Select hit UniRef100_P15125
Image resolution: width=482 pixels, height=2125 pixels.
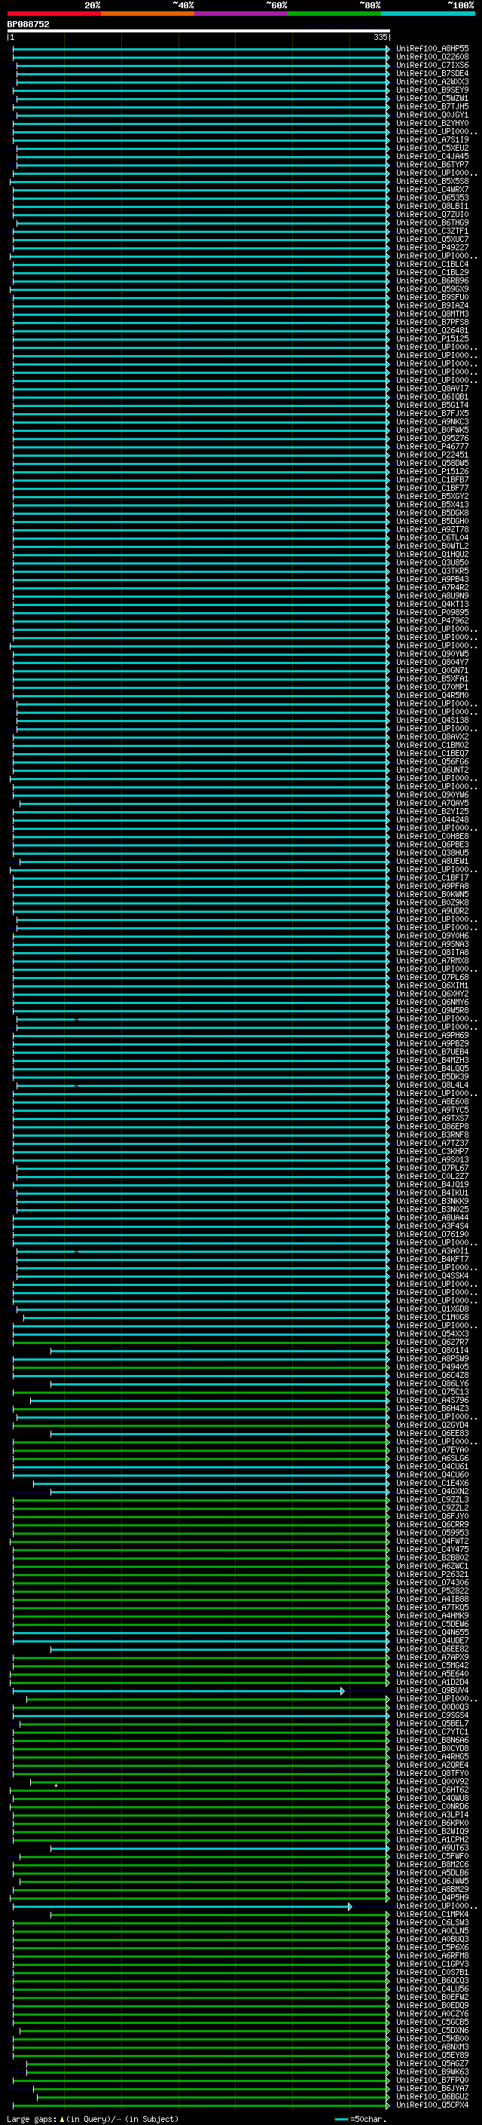coord(432,339)
